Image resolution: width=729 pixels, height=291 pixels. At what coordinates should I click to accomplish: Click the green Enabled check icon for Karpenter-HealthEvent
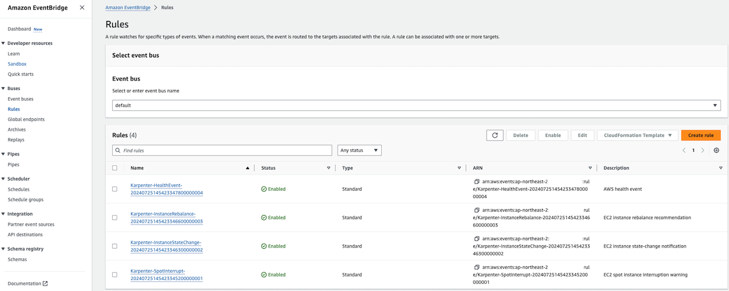264,189
